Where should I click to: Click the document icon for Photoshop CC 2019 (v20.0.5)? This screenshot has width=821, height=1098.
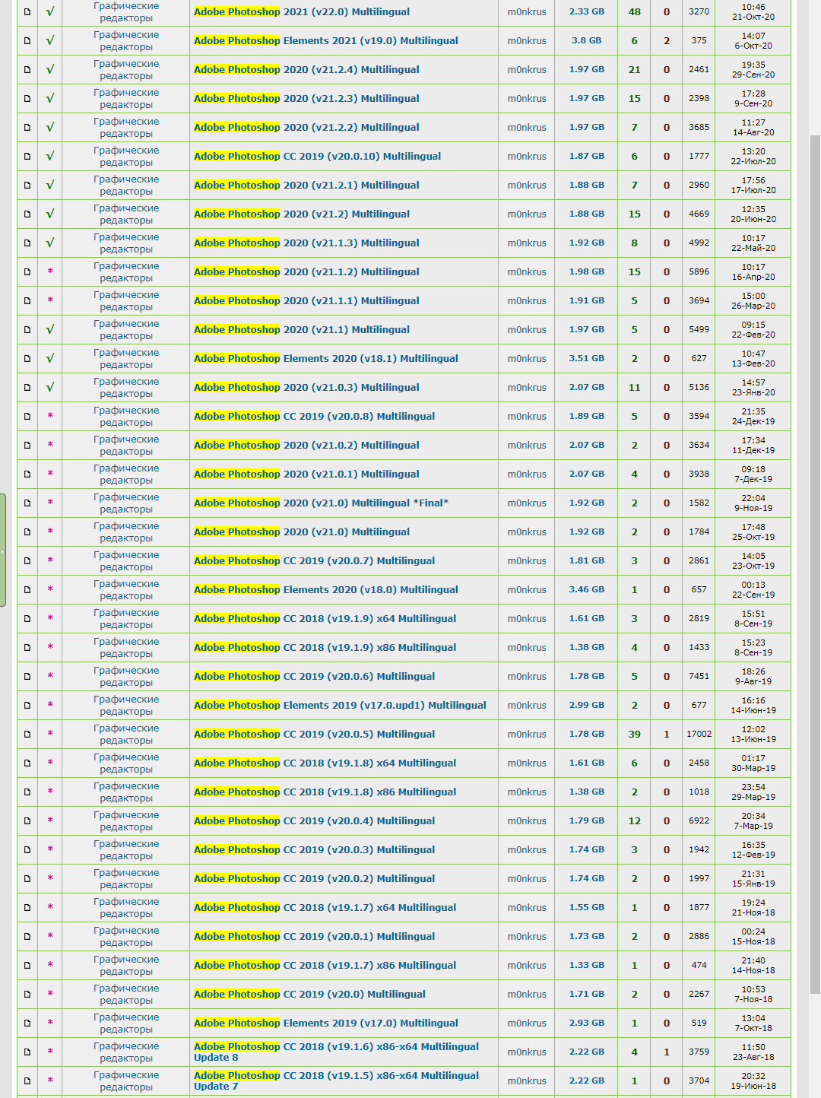tap(27, 735)
